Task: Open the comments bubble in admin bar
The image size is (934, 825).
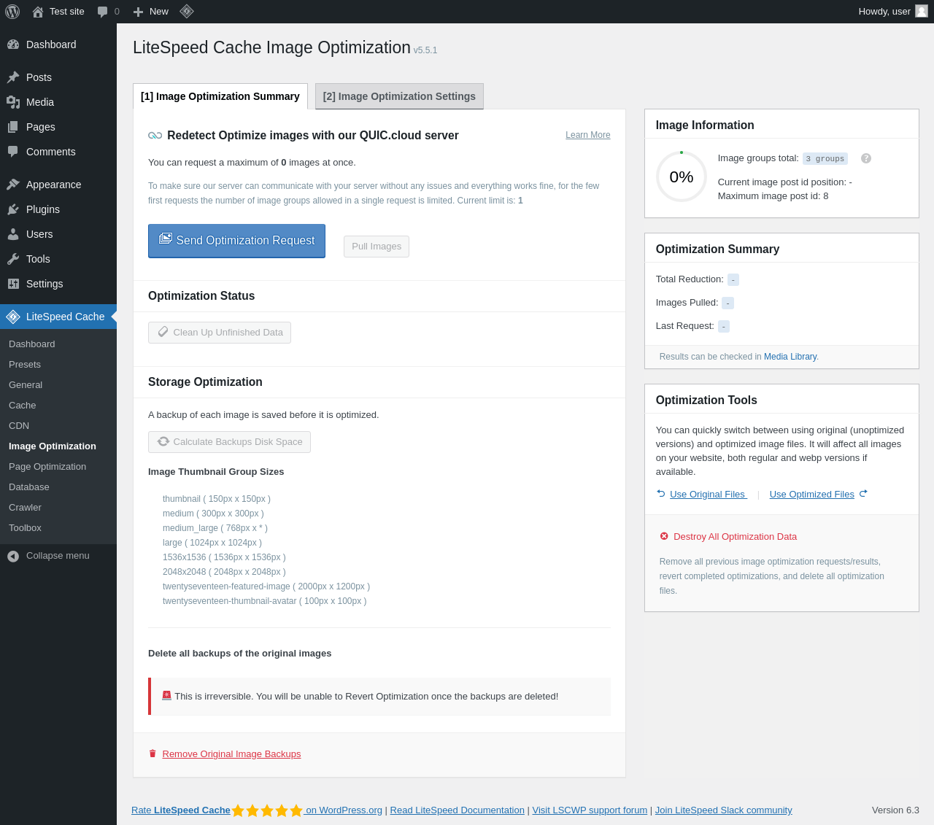Action: (x=103, y=12)
